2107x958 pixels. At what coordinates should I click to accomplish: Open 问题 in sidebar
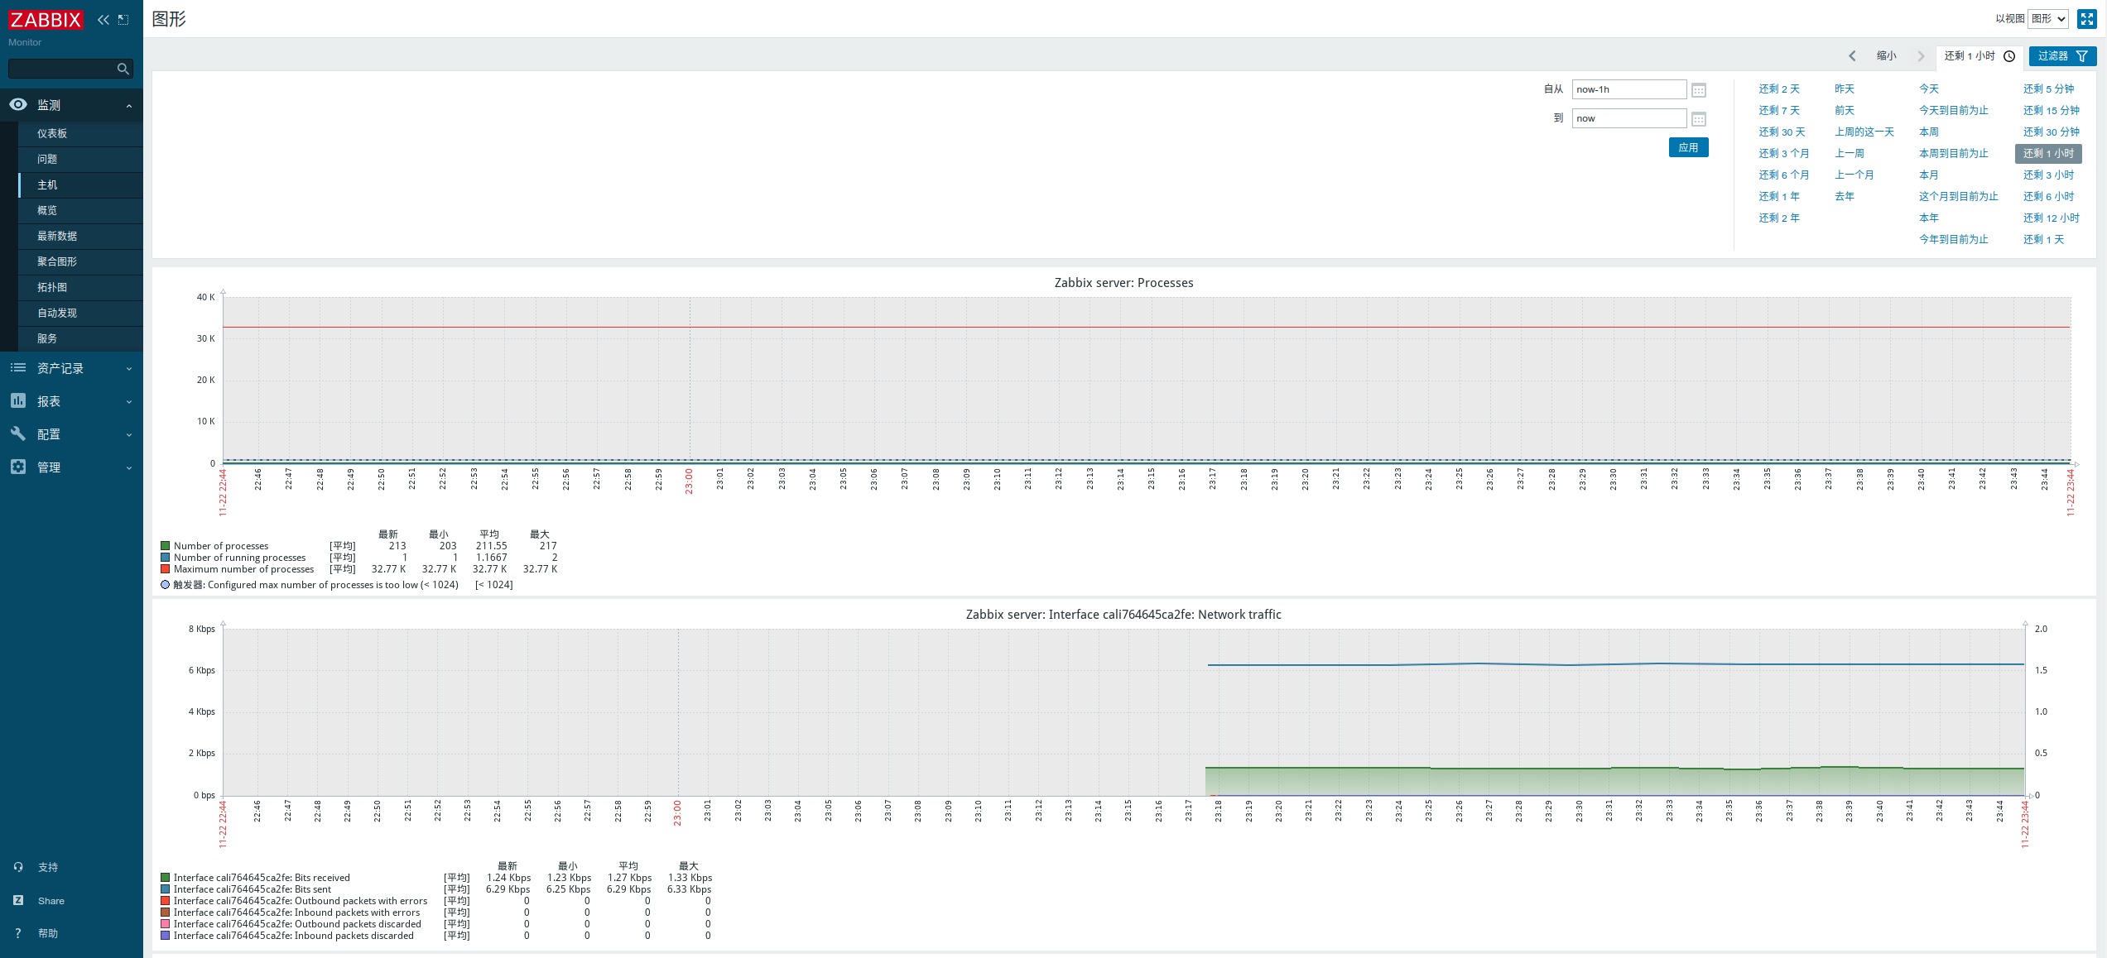[x=80, y=159]
